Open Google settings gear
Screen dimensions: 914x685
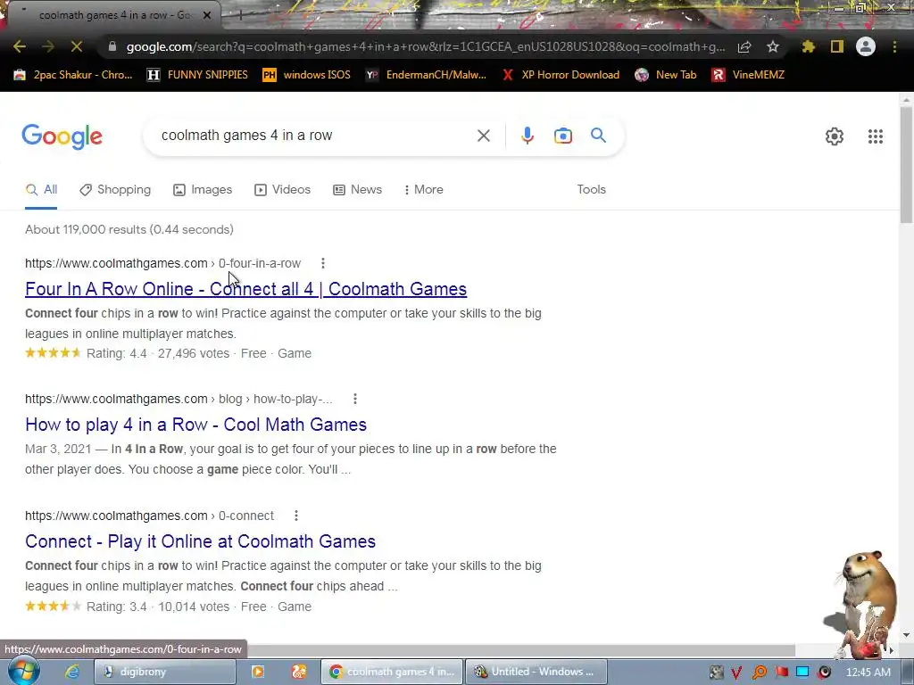[x=835, y=136]
